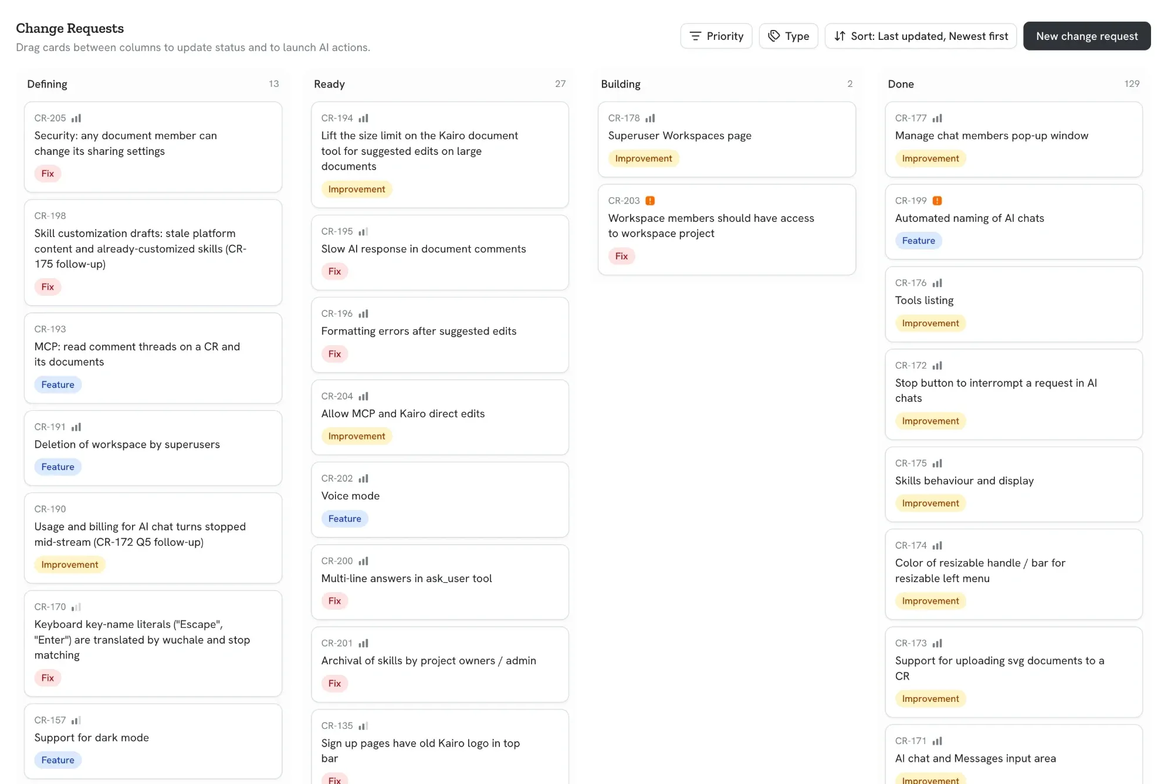Open the Priority filter dropdown

[716, 36]
